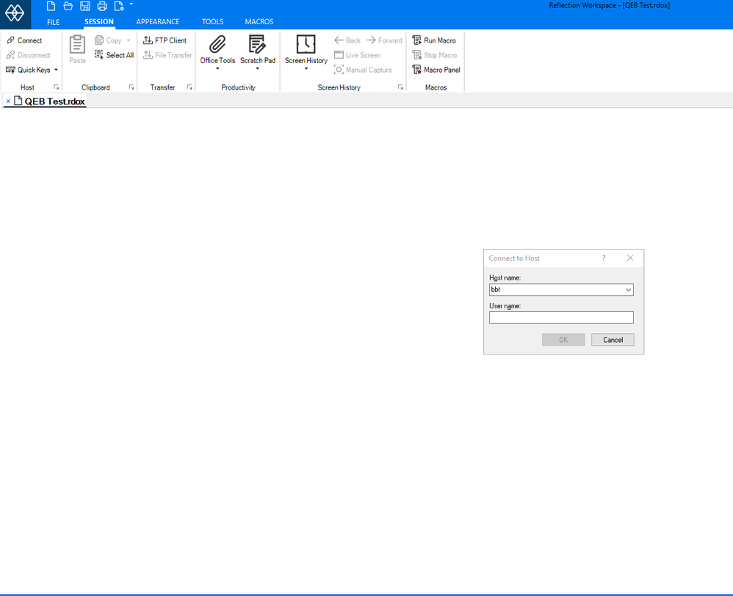This screenshot has width=733, height=596.
Task: Click the Office Tools paperclip icon
Action: (x=217, y=44)
